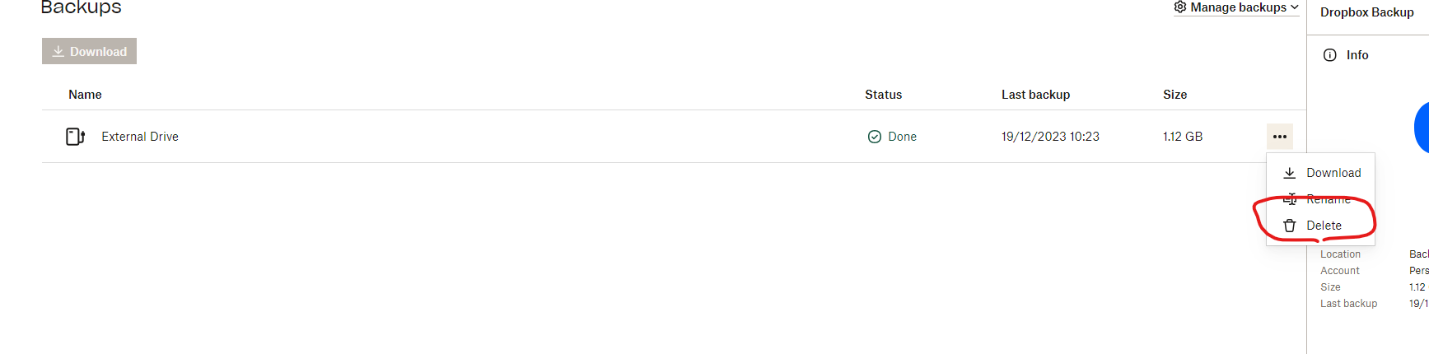Sort by the Name column header
This screenshot has height=354, width=1429.
tap(85, 95)
